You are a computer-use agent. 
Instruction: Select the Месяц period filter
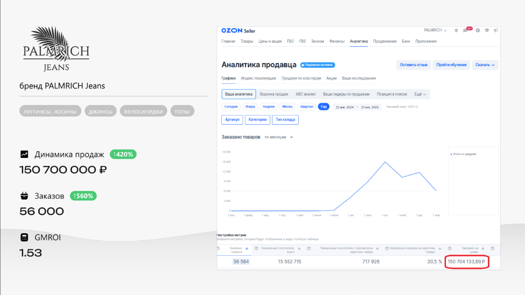click(287, 107)
